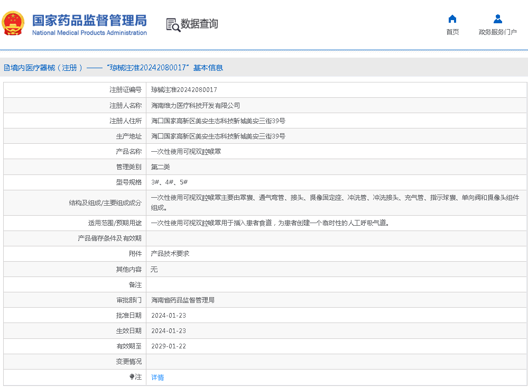This screenshot has height=387, width=528.
Task: Open the 数据查询 heading text
Action: (x=199, y=24)
